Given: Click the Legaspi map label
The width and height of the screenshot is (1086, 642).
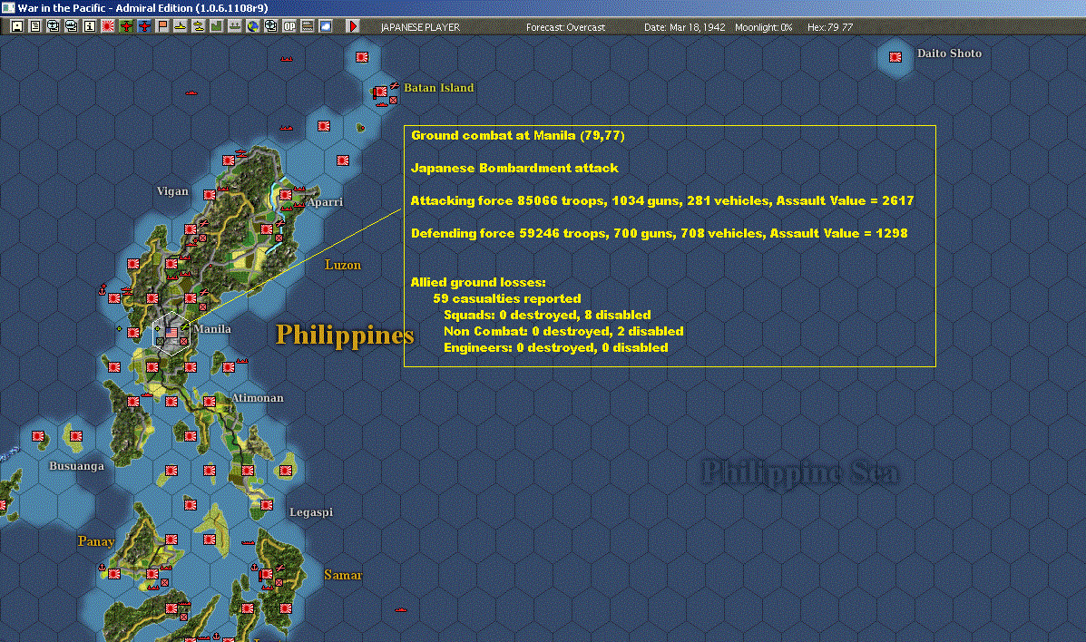Looking at the screenshot, I should 311,512.
